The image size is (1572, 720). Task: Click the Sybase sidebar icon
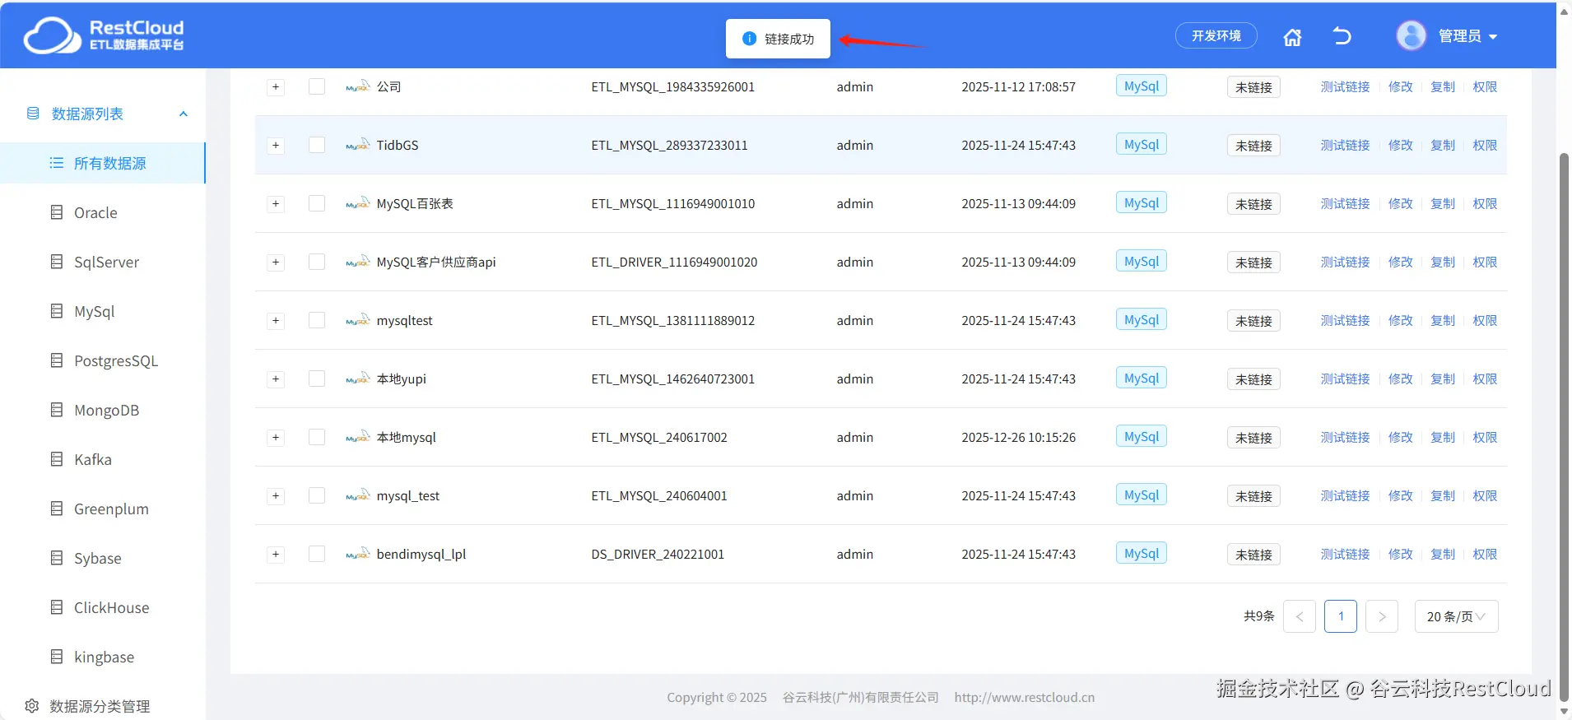click(x=57, y=558)
